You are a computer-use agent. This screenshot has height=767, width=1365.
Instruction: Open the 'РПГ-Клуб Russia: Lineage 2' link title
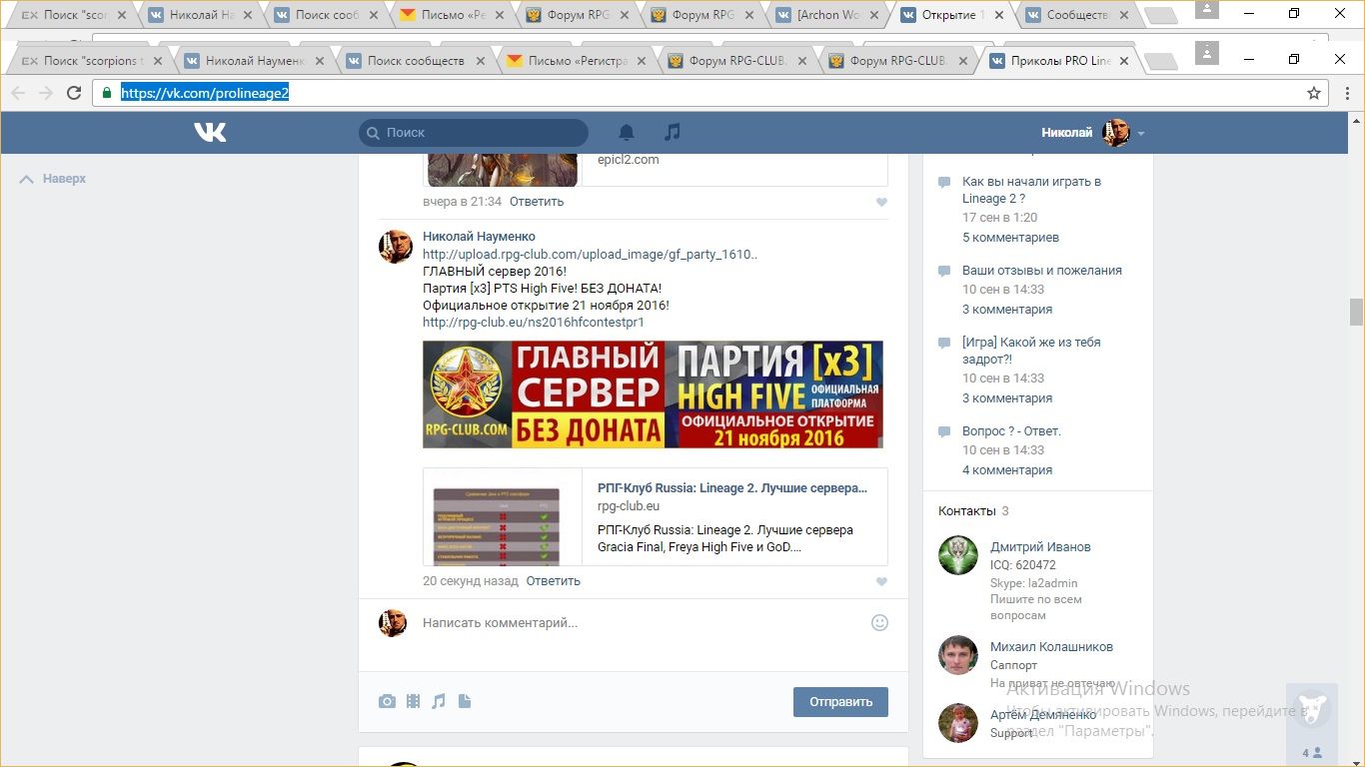click(x=732, y=488)
